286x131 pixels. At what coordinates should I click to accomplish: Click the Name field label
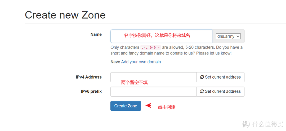pyautogui.click(x=96, y=34)
